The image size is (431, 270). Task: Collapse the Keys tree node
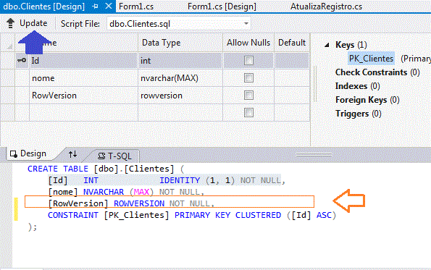pyautogui.click(x=327, y=45)
